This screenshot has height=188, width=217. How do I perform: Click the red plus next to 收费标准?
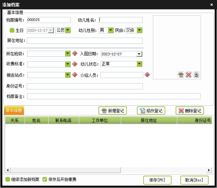(75, 64)
